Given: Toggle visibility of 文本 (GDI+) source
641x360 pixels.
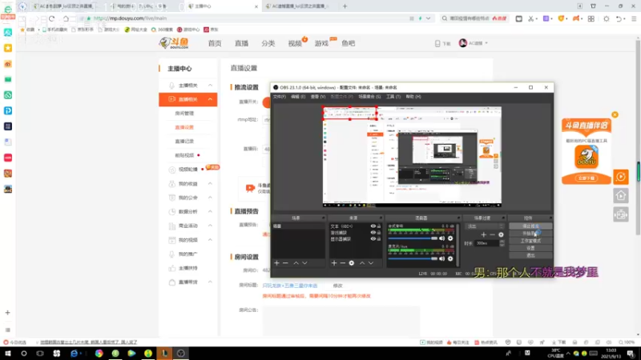Looking at the screenshot, I should tap(373, 226).
